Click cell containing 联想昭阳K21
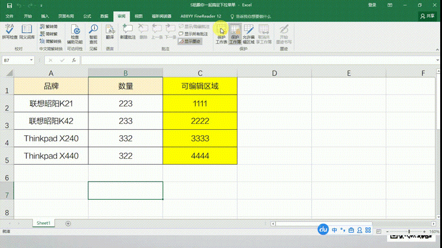This screenshot has height=248, width=442. coord(51,104)
